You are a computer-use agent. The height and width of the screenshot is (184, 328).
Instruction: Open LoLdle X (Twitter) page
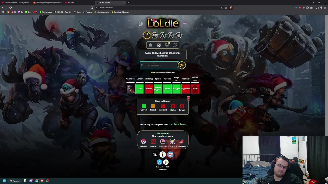[x=155, y=155]
